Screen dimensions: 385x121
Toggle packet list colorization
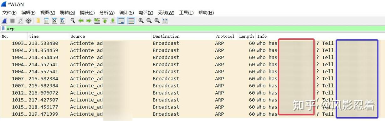[131, 21]
